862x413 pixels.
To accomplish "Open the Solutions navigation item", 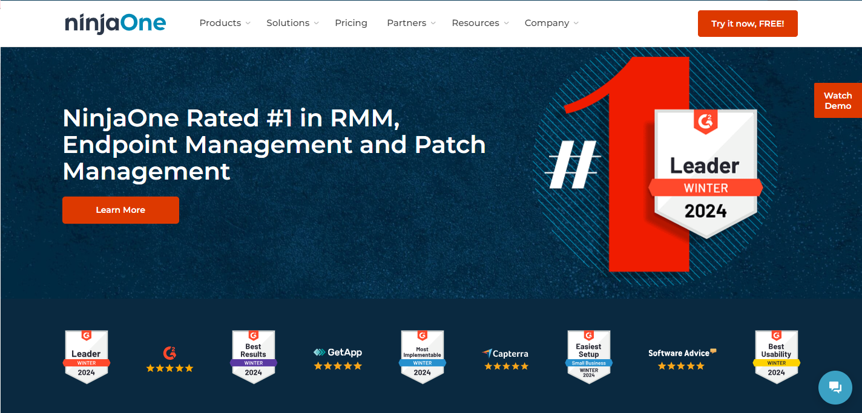I will 288,23.
